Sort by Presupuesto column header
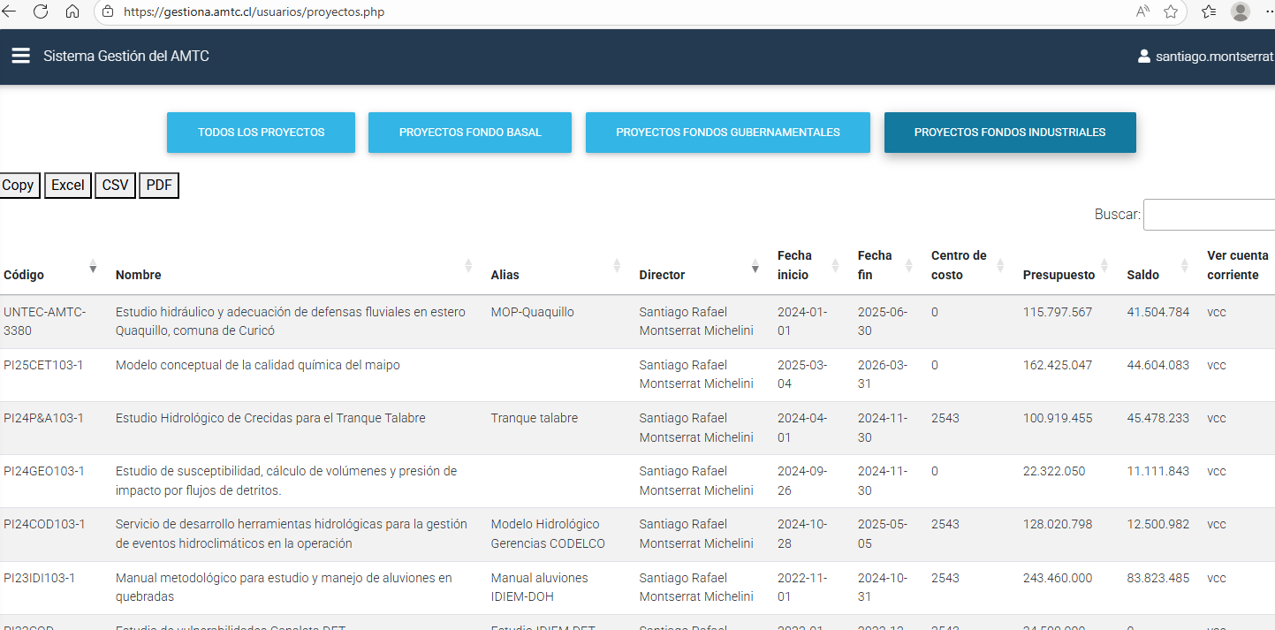The height and width of the screenshot is (630, 1275). coord(1059,275)
